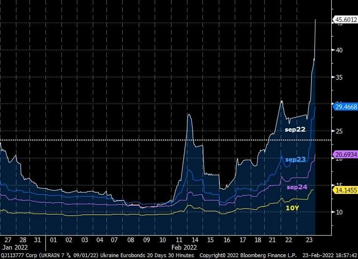Click the date label 08 on x-axis
Image resolution: width=358 pixels, height=259 pixels.
click(x=131, y=240)
